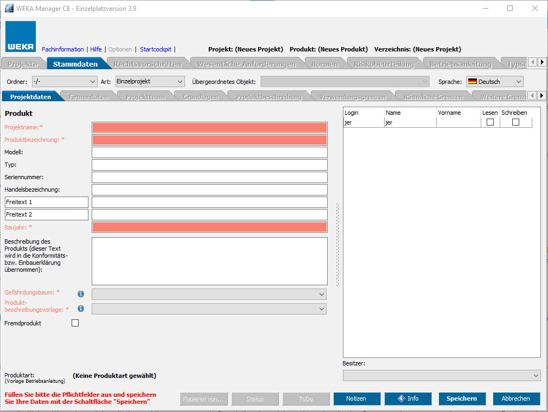Viewport: 548px width, 412px height.
Task: Expand the Art Einzelprojekt dropdown
Action: pyautogui.click(x=150, y=82)
